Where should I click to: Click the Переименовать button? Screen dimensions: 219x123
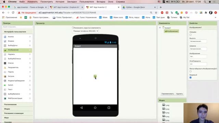168,94
